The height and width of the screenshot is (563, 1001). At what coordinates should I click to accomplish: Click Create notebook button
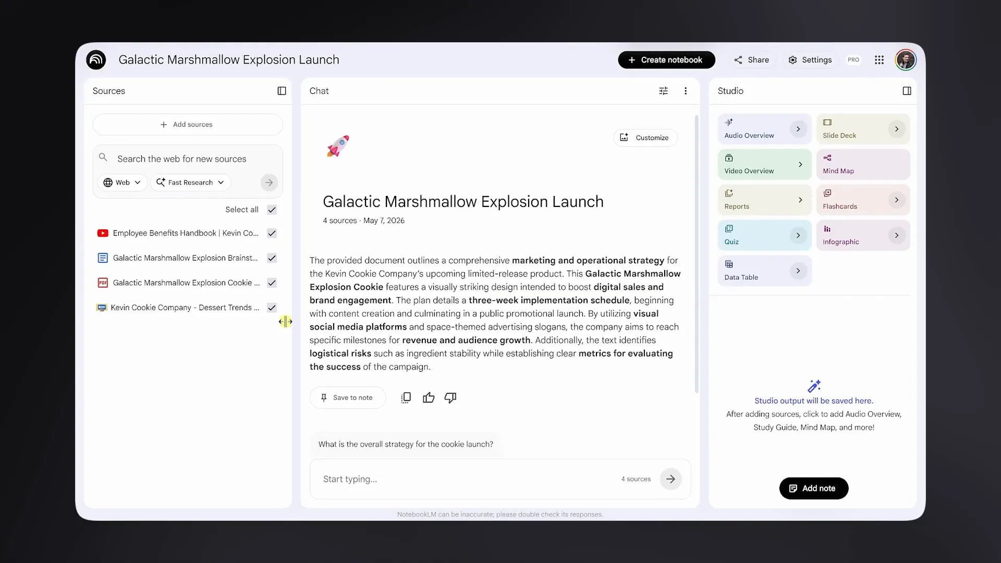(666, 60)
